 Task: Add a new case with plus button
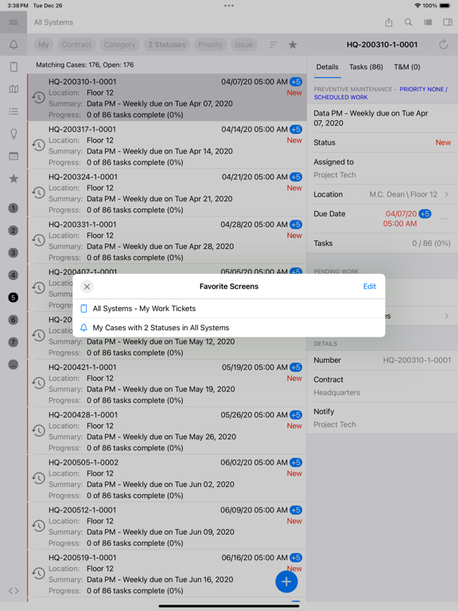pos(286,582)
